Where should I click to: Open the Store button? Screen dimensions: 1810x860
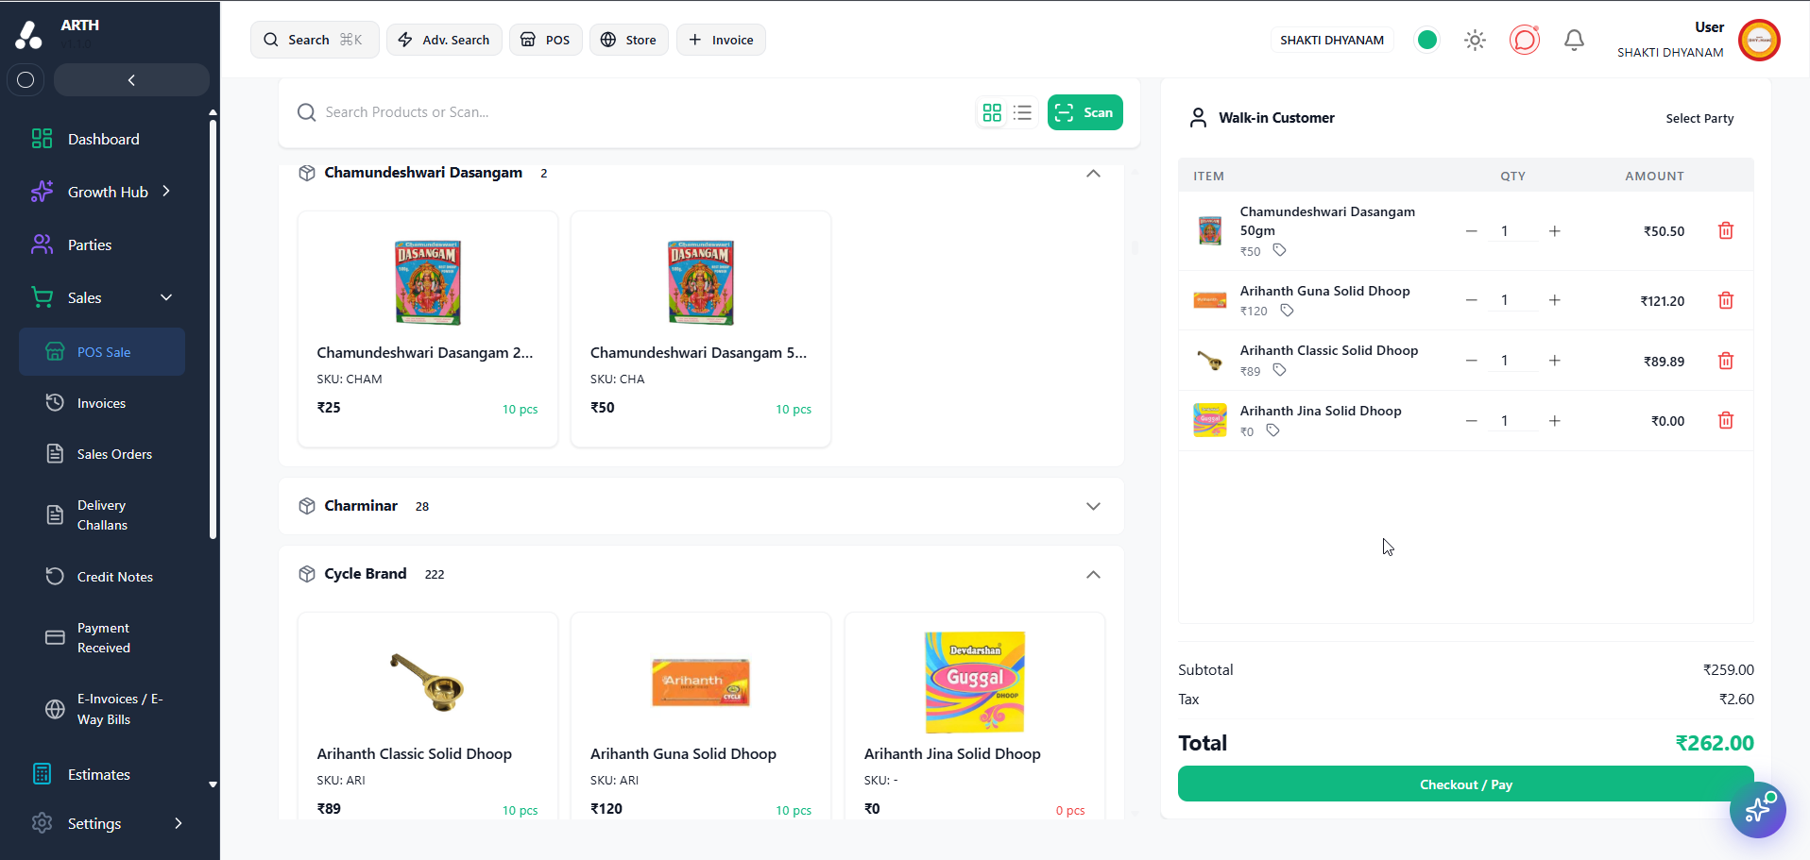(x=629, y=40)
